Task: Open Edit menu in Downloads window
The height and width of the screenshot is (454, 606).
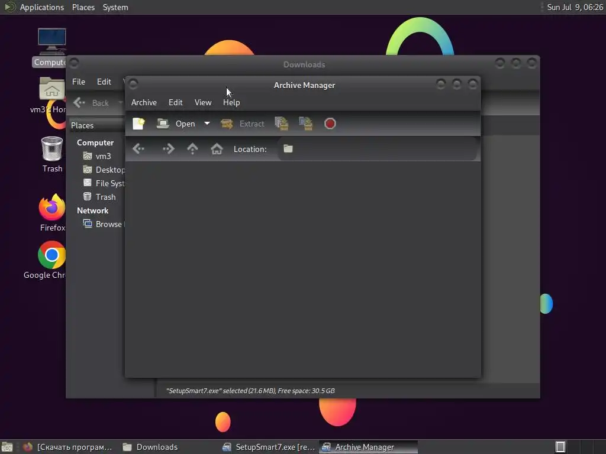Action: 104,82
